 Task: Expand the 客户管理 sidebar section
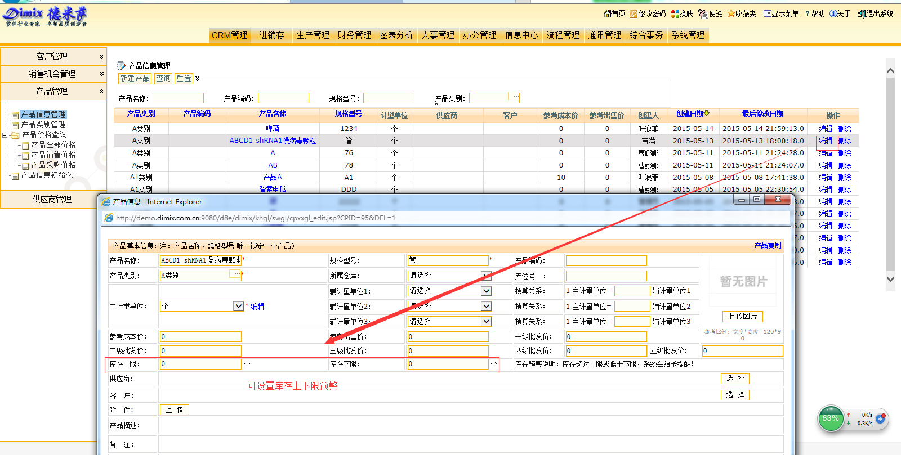53,56
